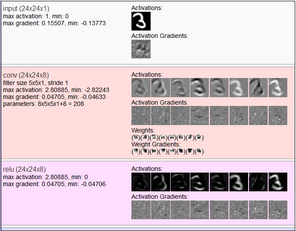Click the third conv weight filter tile
The height and width of the screenshot is (231, 296).
pos(154,137)
